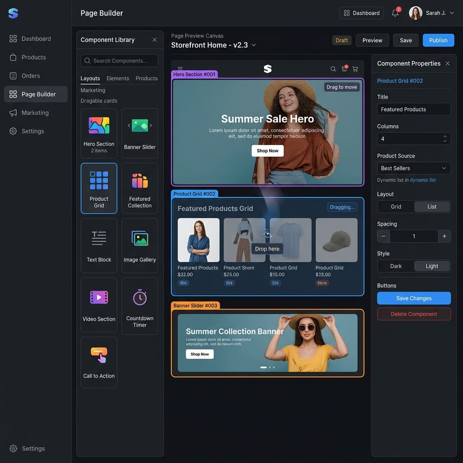The image size is (463, 463).
Task: Click the Drag to move handle
Action: [x=342, y=87]
